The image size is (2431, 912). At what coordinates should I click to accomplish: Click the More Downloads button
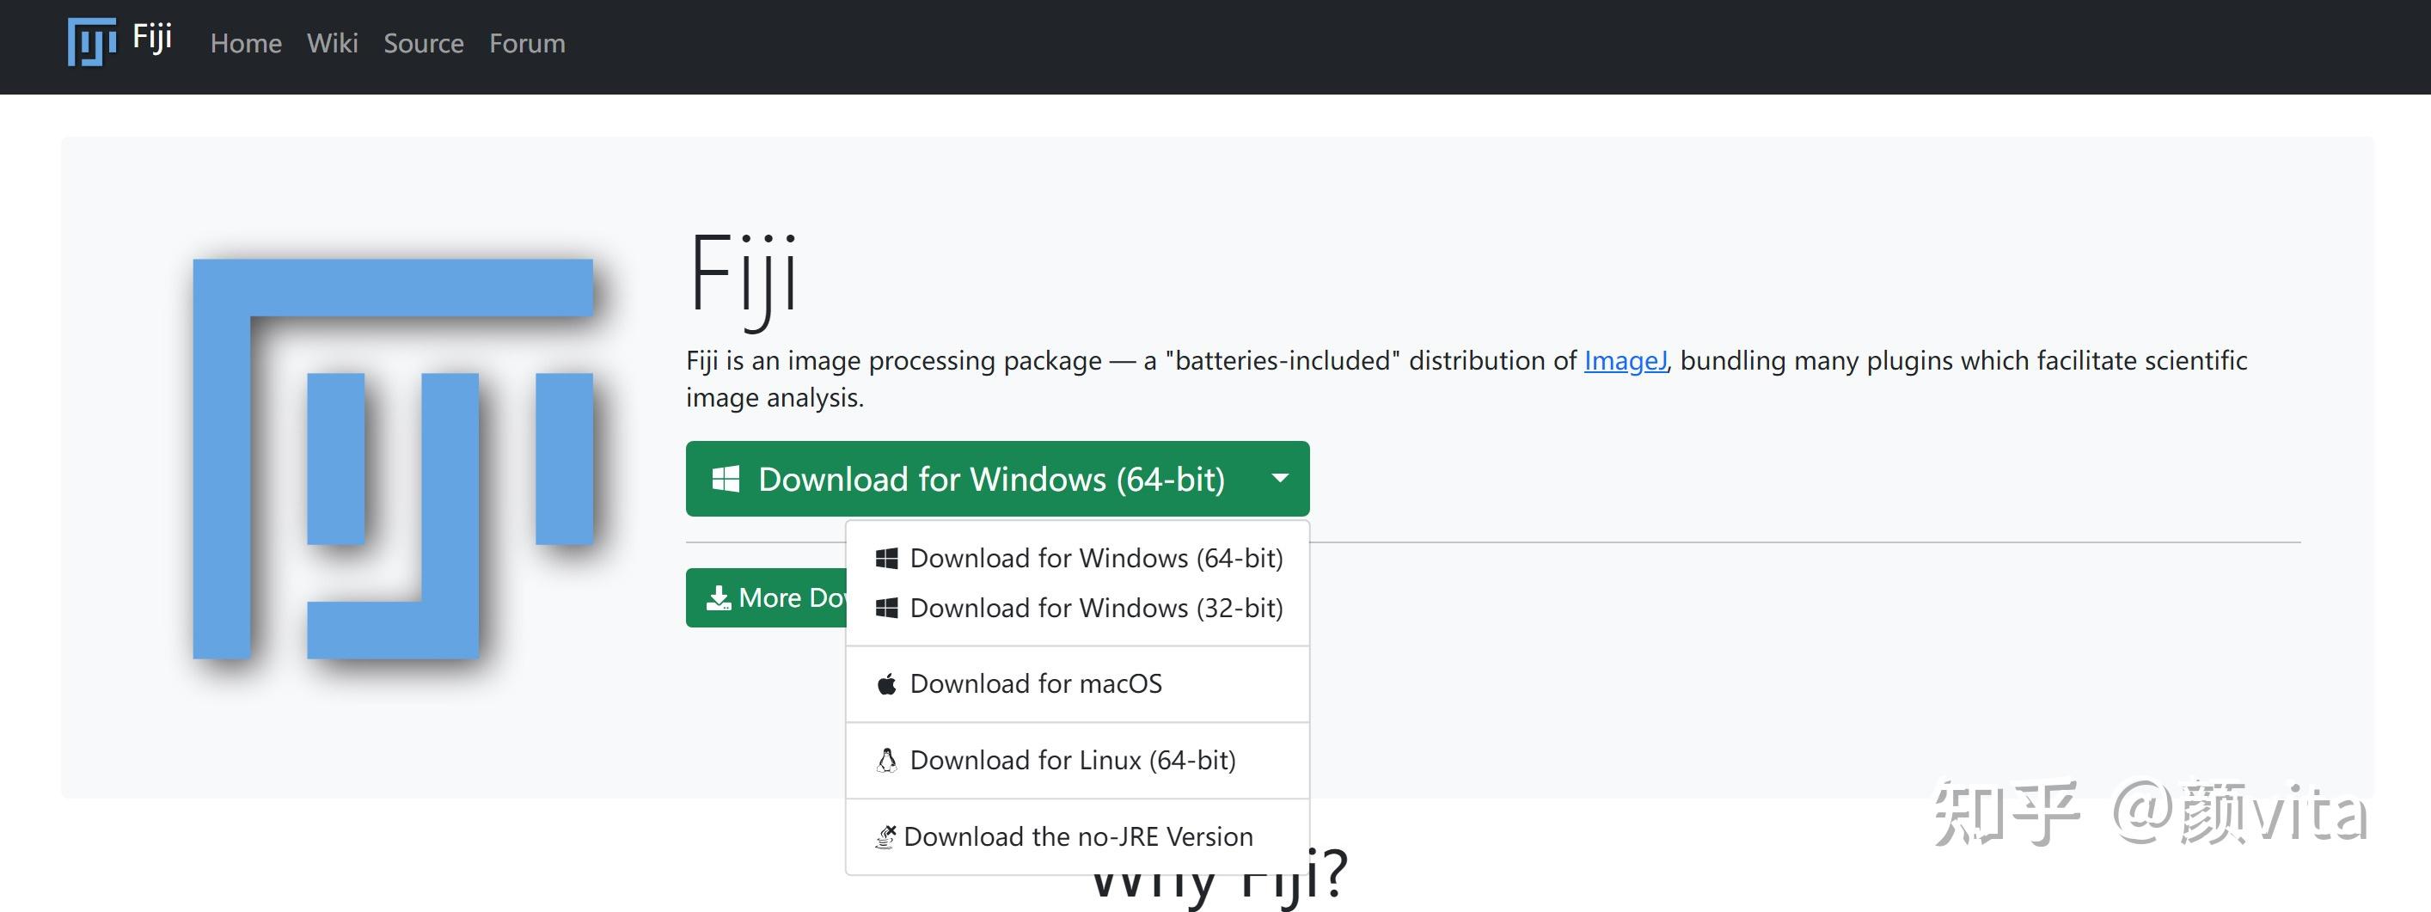click(774, 597)
